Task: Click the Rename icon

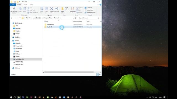Action: tap(56, 9)
